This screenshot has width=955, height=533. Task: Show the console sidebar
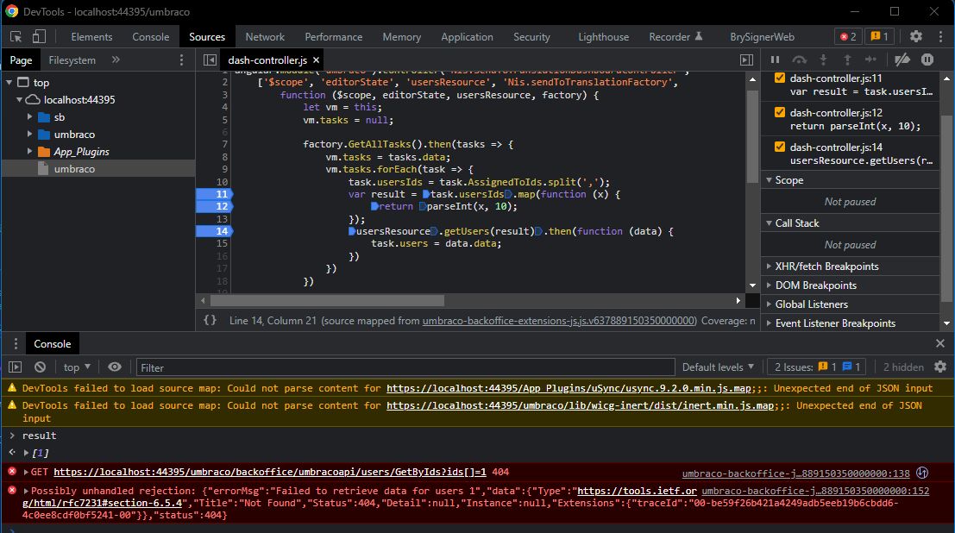pyautogui.click(x=16, y=367)
